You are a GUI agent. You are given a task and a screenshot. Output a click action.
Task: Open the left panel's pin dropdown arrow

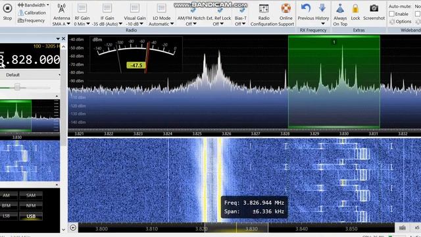pyautogui.click(x=58, y=39)
